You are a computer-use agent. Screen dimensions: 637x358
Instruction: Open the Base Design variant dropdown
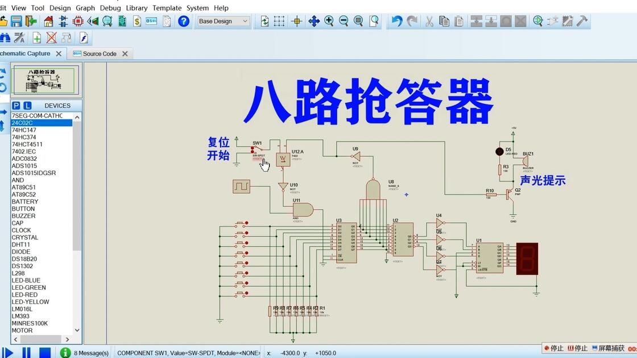(223, 21)
